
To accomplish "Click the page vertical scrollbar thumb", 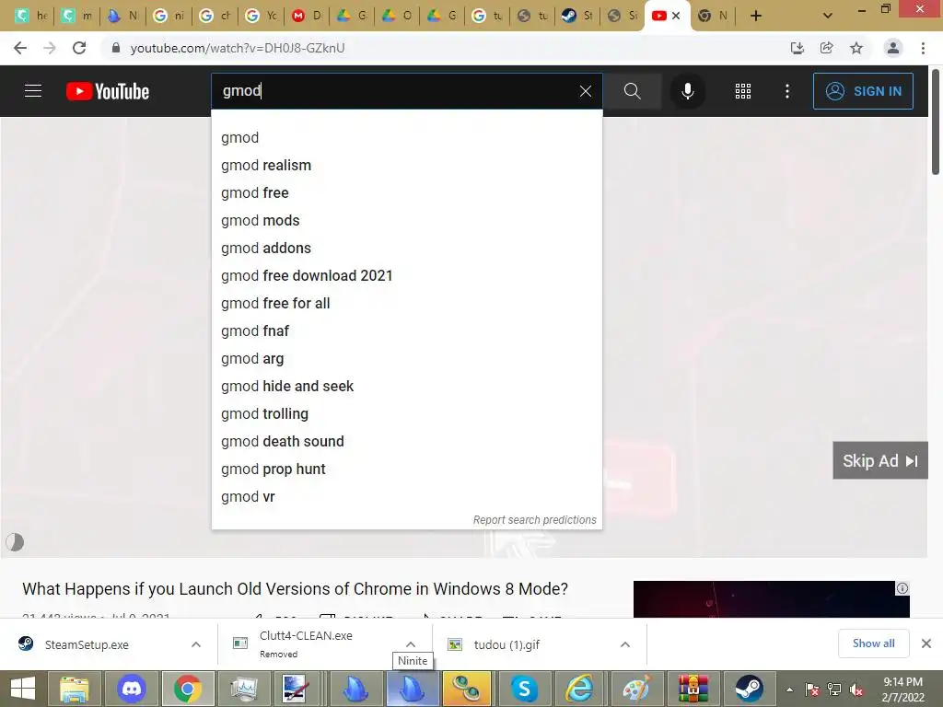I will (x=936, y=122).
